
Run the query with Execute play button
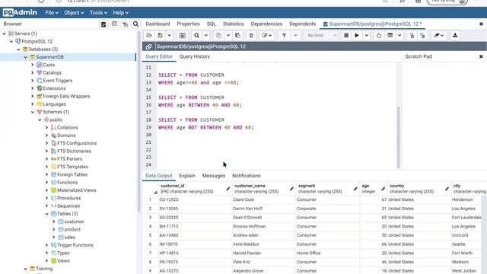(x=357, y=36)
